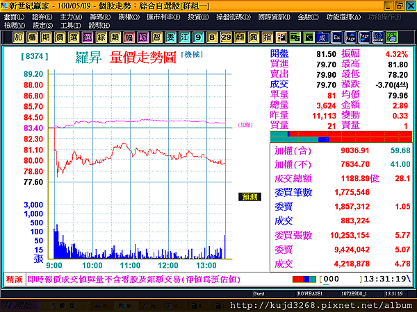Select the 價 toolbar icon
The height and width of the screenshot is (312, 417).
click(x=60, y=37)
